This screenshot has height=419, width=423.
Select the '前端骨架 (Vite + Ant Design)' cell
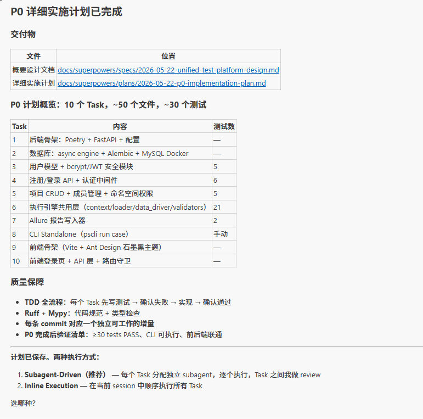click(120, 247)
